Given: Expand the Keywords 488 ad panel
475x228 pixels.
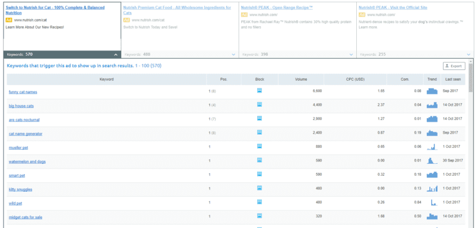Looking at the screenshot, I should coord(233,55).
